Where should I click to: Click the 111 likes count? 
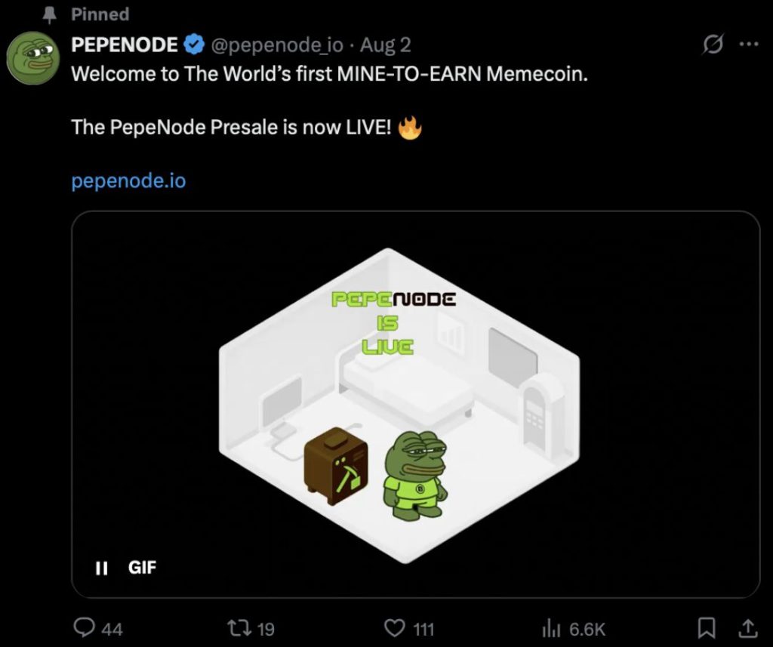point(423,629)
